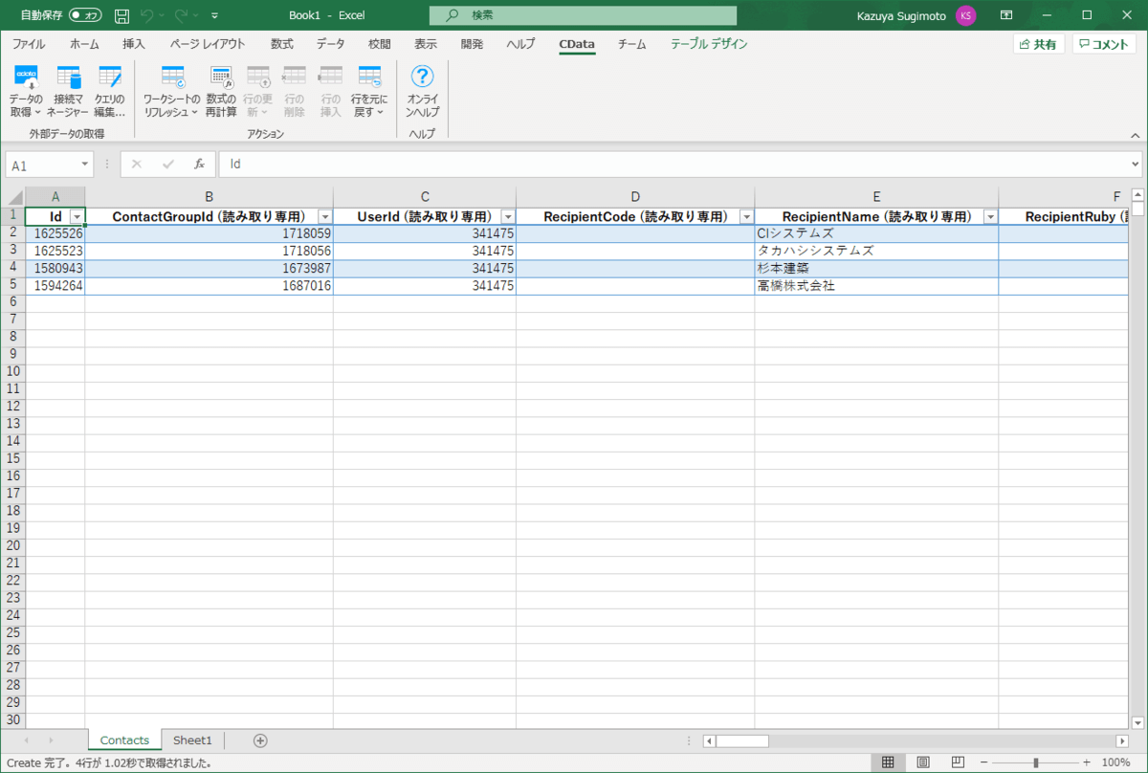The image size is (1148, 773).
Task: Open ContactGroupId column filter dropdown
Action: (x=325, y=217)
